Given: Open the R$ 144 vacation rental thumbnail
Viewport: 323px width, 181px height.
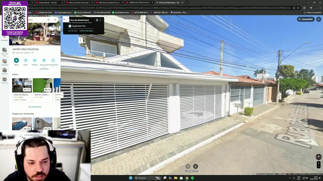Looking at the screenshot, I should point(22,124).
